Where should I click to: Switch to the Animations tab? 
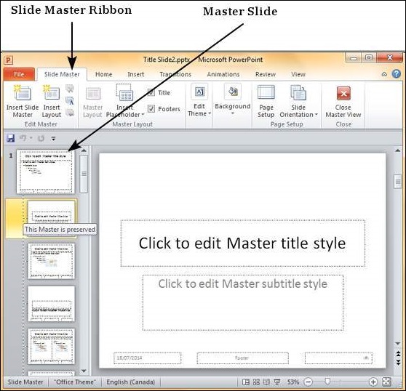coord(223,74)
